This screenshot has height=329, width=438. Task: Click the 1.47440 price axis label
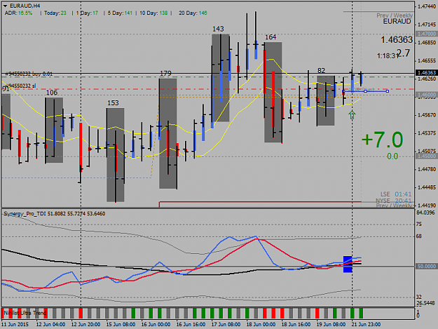[x=427, y=6]
